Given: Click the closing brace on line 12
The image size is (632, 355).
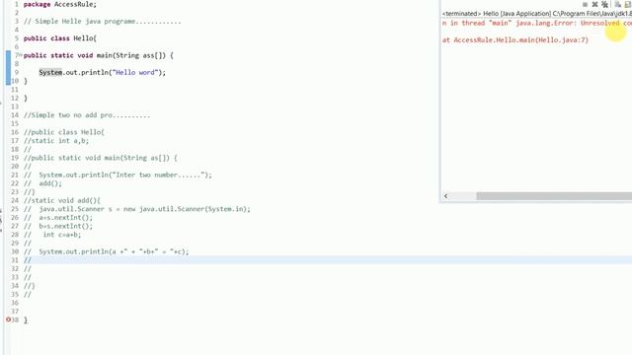Looking at the screenshot, I should point(26,98).
